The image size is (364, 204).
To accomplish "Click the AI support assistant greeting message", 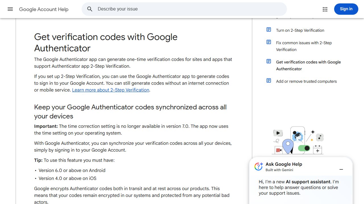I will click(299, 188).
